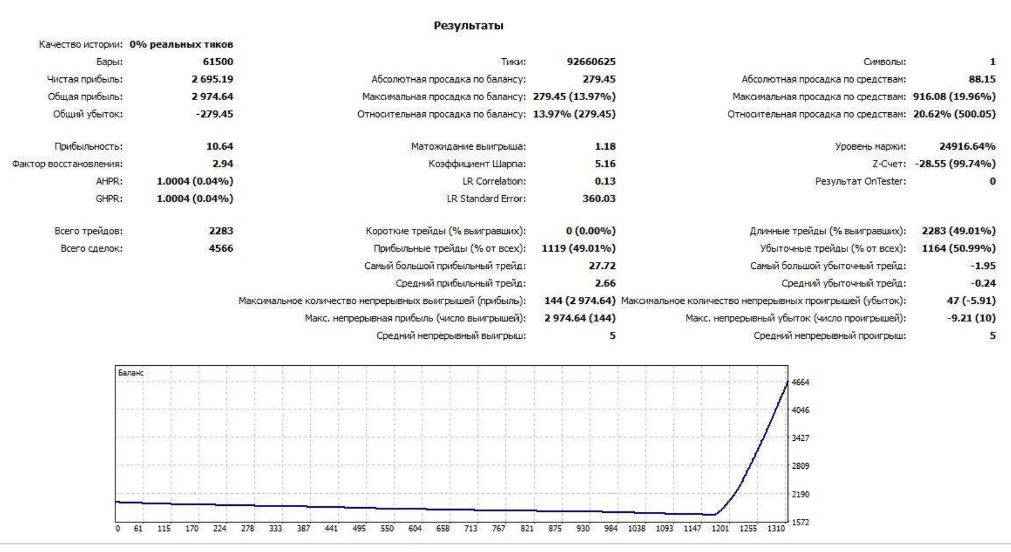Click the Уровень маржи value 24916.64%
Viewport: 1011px width, 552px height.
(967, 146)
